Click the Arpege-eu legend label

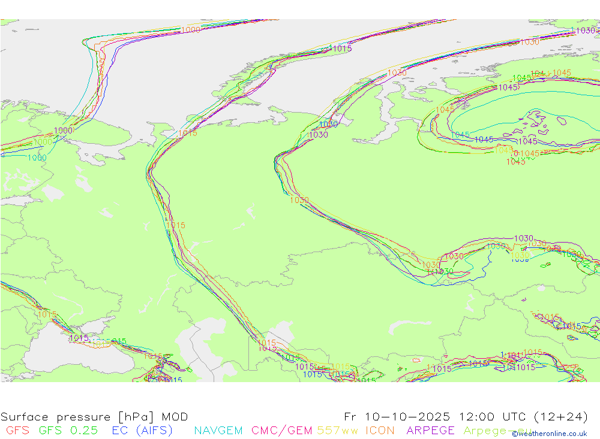(497, 431)
